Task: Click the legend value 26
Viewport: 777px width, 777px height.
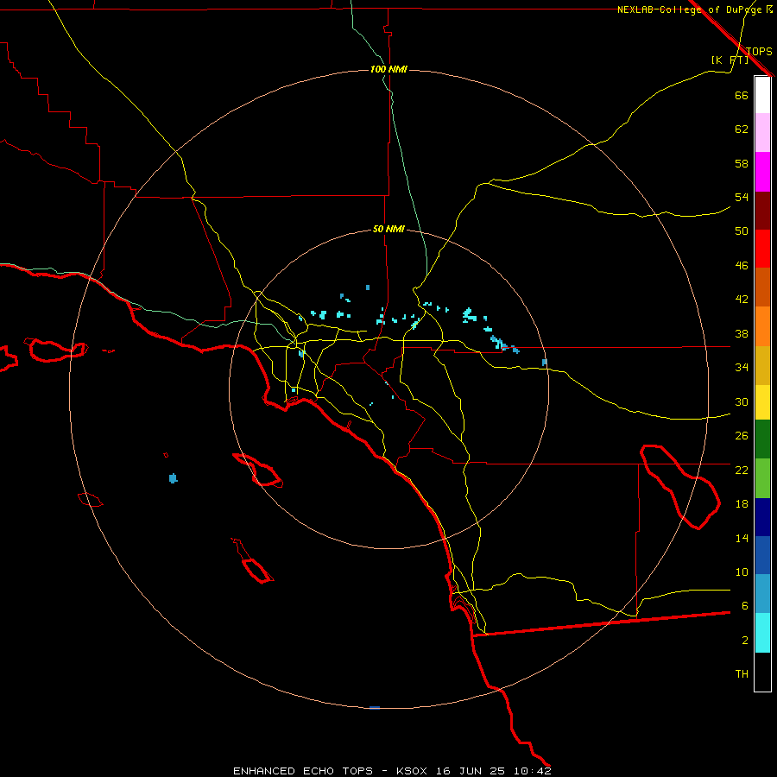Action: (742, 436)
